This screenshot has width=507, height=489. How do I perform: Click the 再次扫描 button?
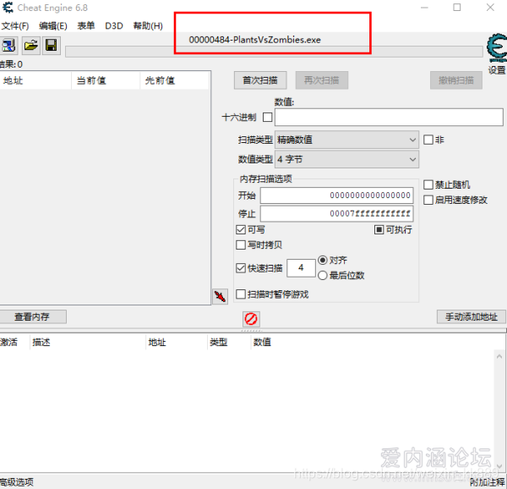pyautogui.click(x=322, y=80)
